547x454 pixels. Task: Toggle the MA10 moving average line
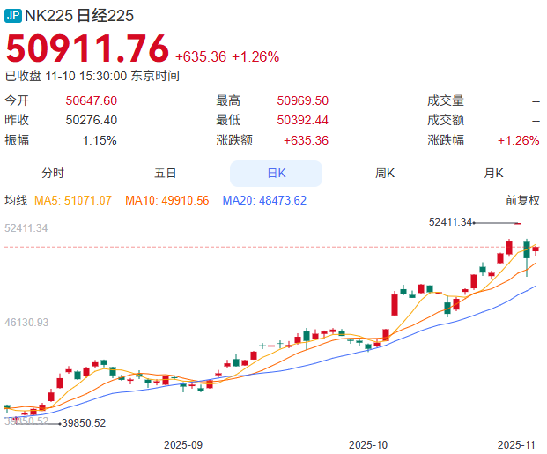pos(167,201)
